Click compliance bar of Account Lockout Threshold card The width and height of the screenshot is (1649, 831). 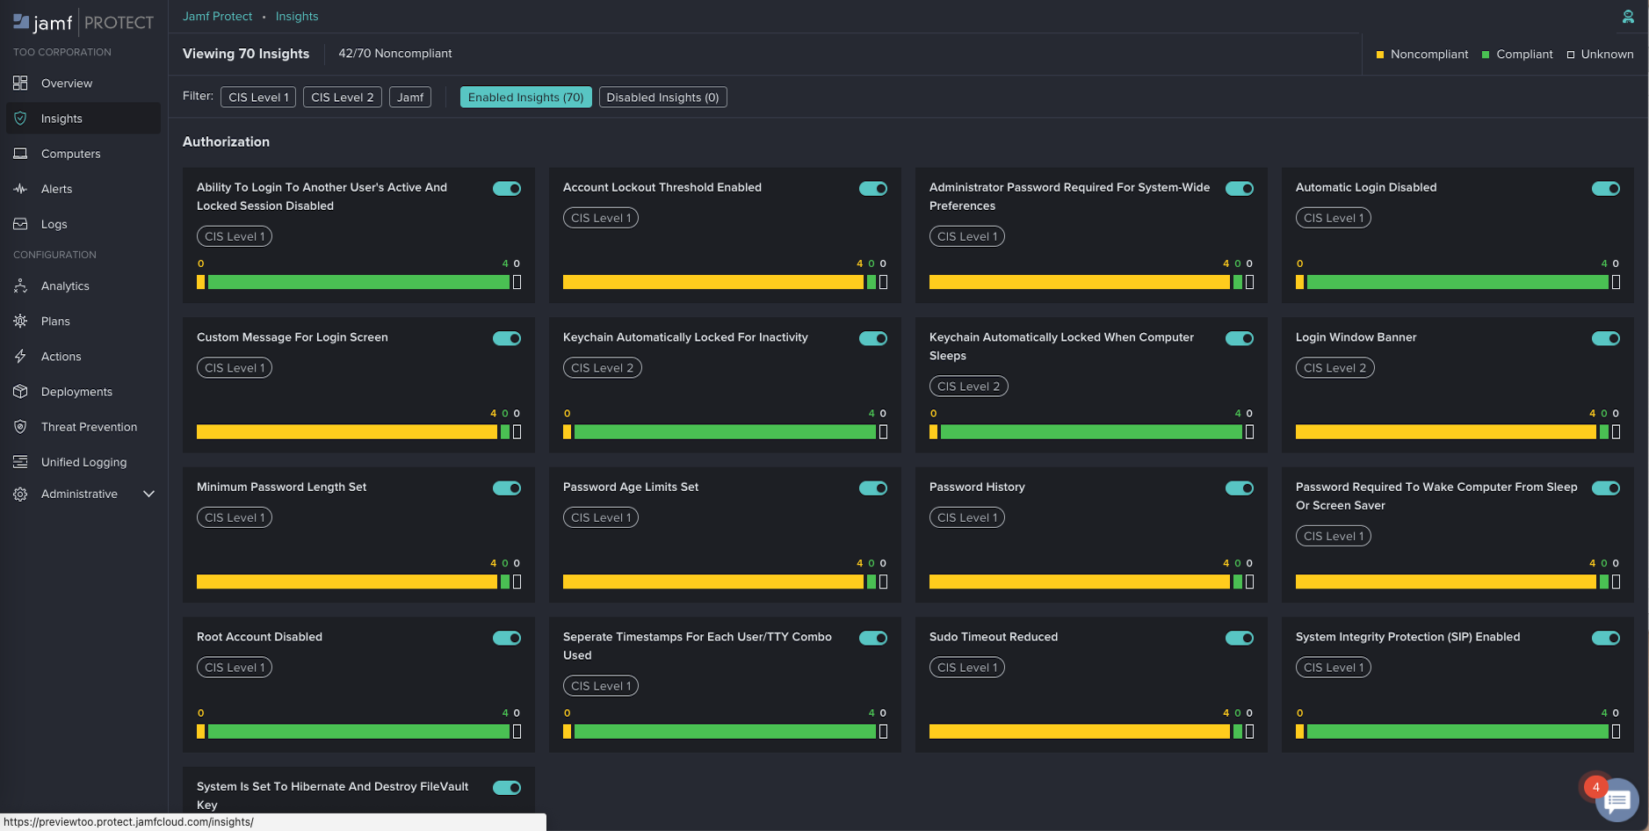(x=725, y=282)
